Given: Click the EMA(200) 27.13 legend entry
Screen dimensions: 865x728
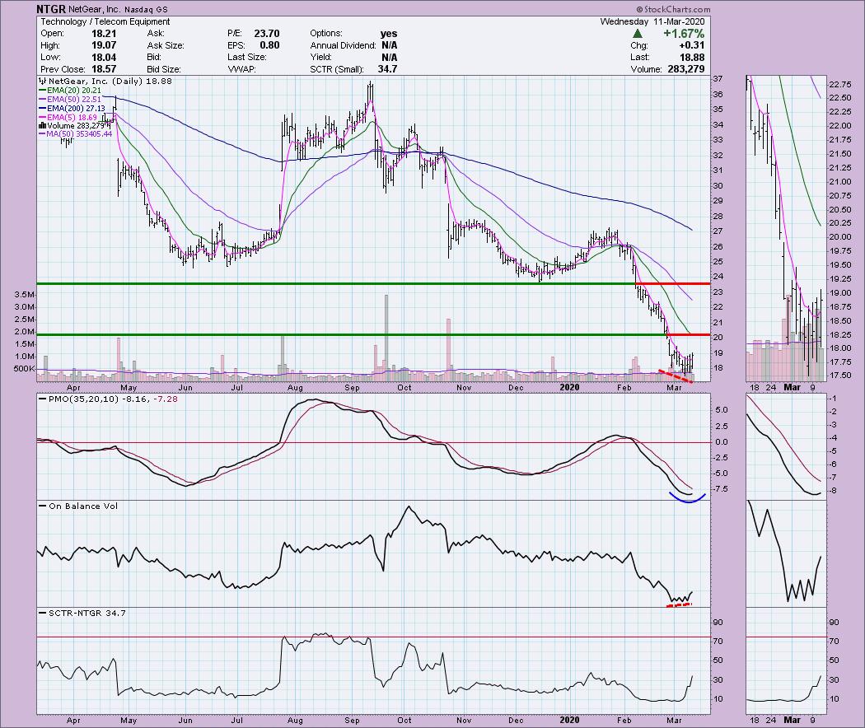Looking at the screenshot, I should click(72, 108).
